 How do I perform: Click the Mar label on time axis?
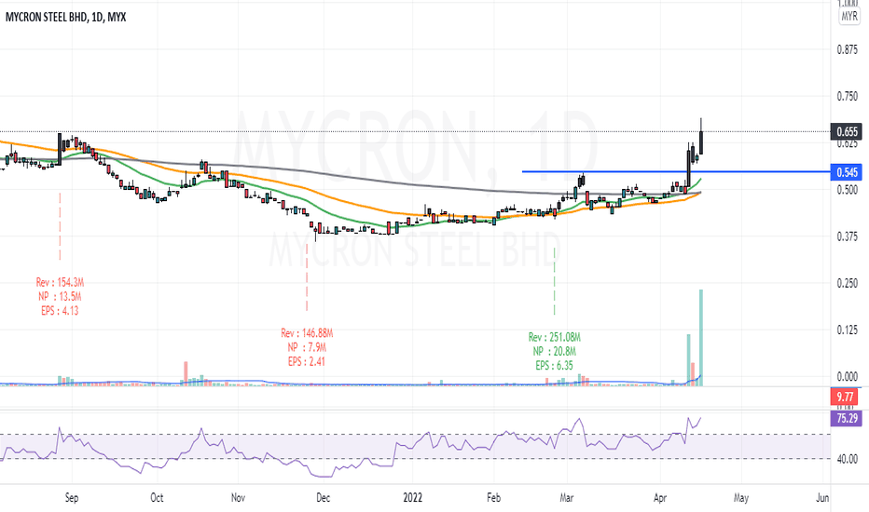point(566,498)
